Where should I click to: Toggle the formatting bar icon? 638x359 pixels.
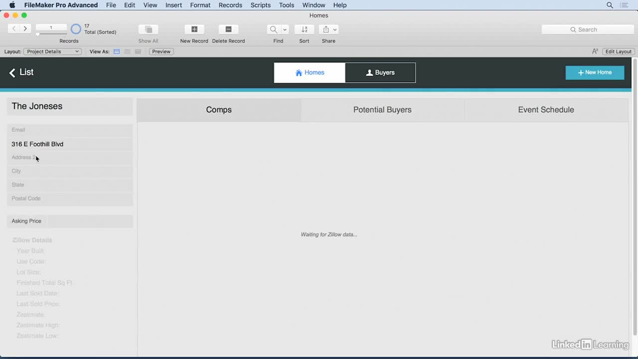pyautogui.click(x=595, y=51)
